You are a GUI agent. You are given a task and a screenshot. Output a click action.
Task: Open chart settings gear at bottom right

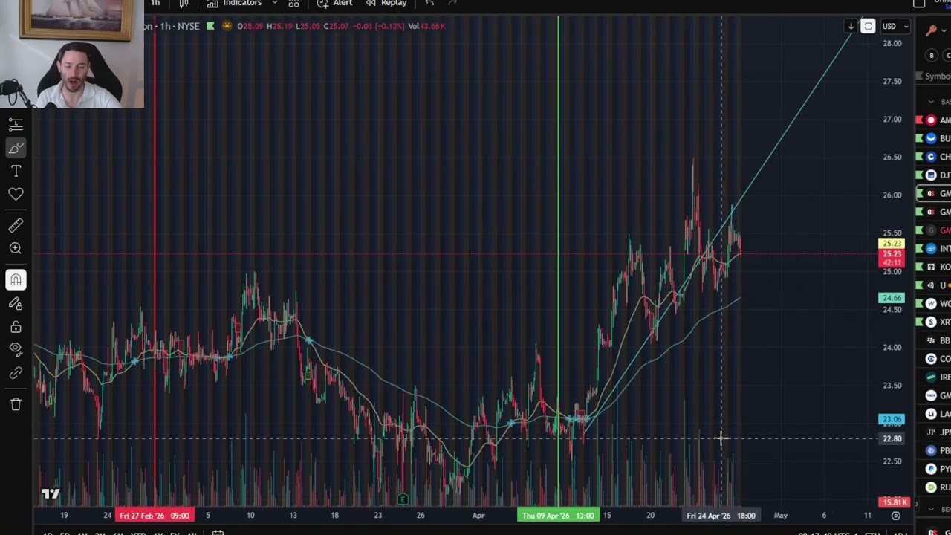pyautogui.click(x=895, y=516)
